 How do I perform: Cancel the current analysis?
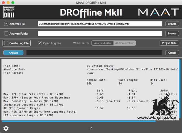pos(172,53)
